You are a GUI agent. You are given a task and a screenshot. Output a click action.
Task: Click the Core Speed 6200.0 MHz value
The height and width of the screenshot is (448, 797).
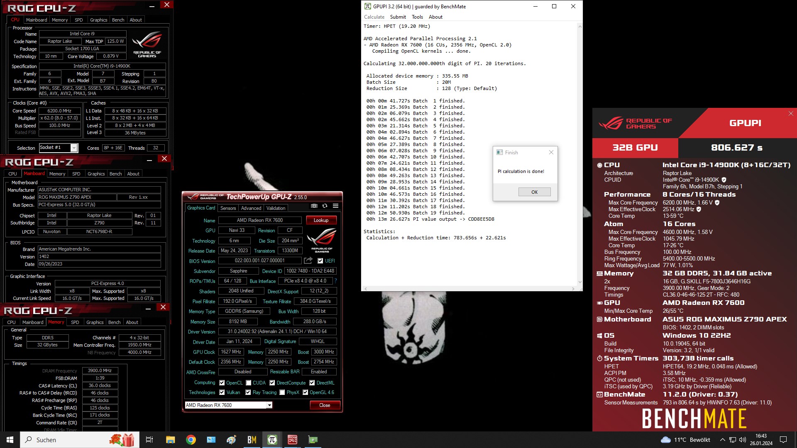(59, 111)
